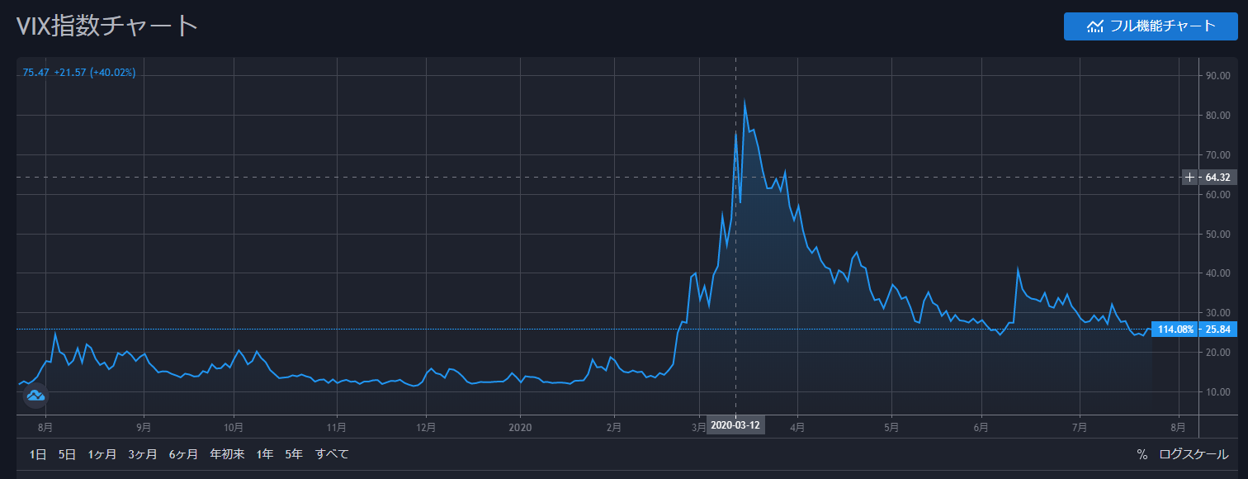
Task: Click the VIX peak near 80 in March
Action: 745,102
